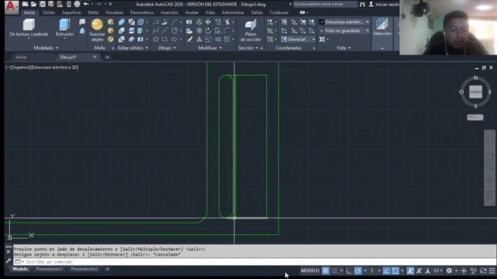Switch to the Superficie ribbon tab
497x279 pixels.
(x=71, y=12)
